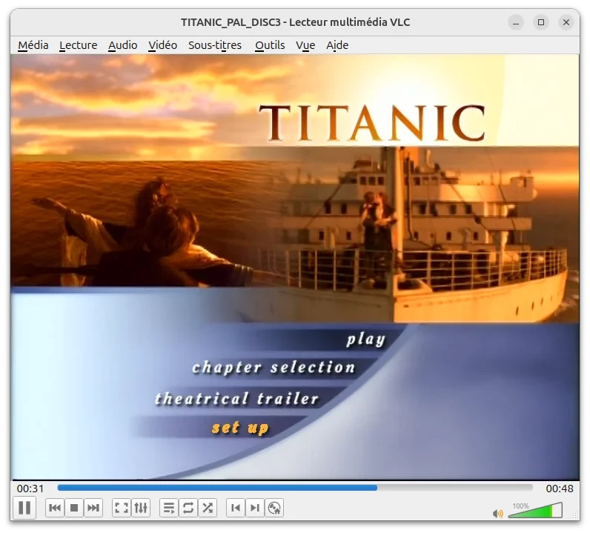Image resolution: width=590 pixels, height=533 pixels.
Task: Open the Média menu
Action: coord(33,45)
